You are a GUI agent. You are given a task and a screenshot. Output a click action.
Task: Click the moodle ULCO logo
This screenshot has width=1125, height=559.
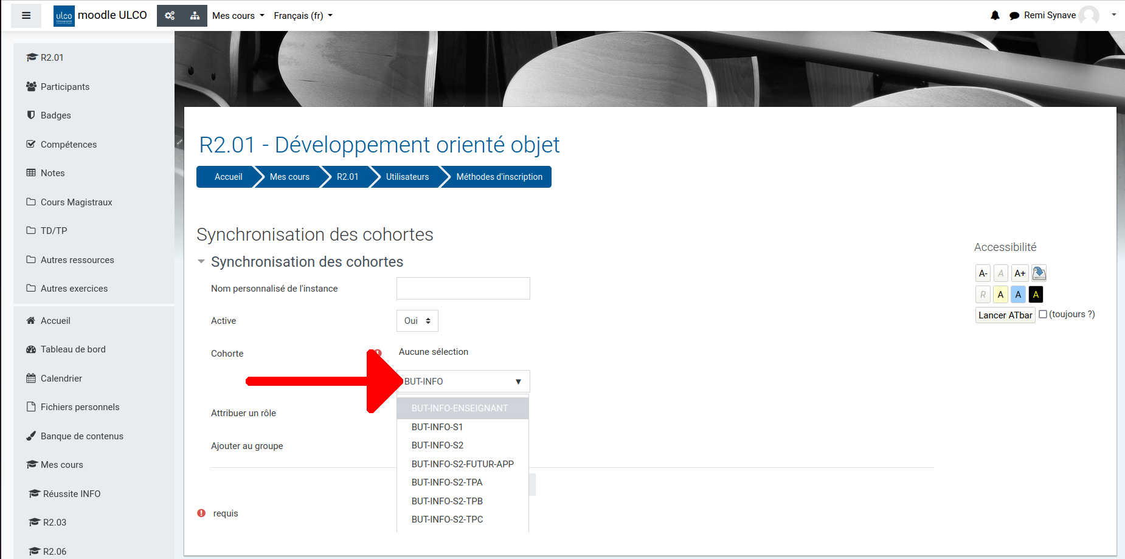[x=100, y=16]
